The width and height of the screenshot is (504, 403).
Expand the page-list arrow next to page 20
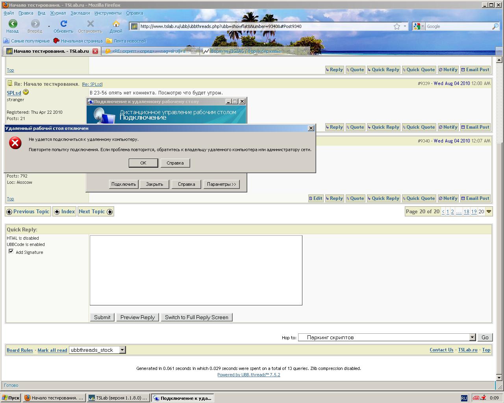(489, 211)
